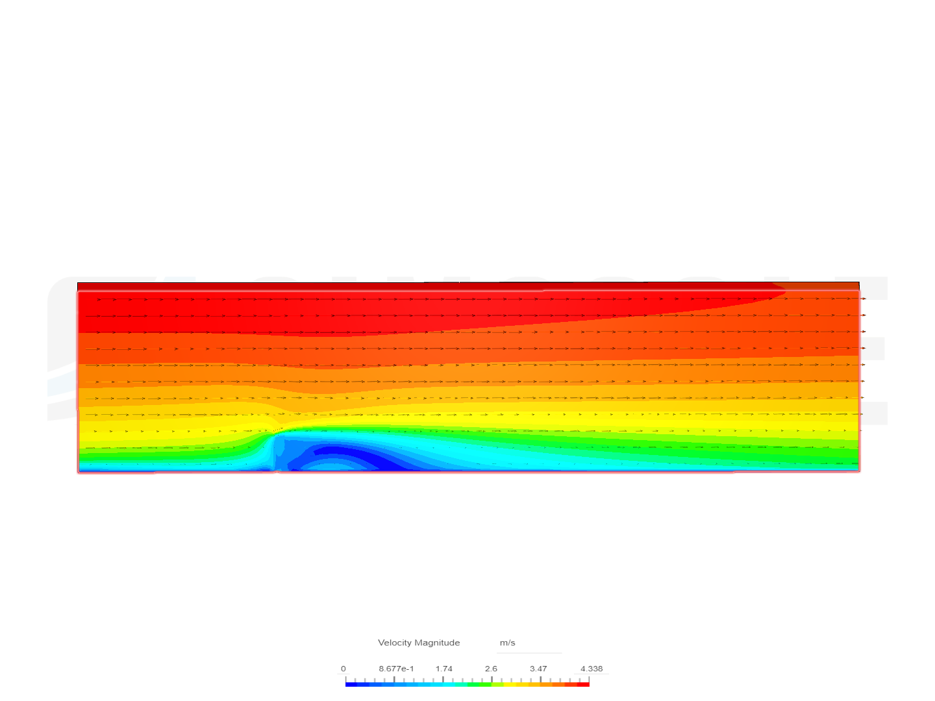Click the 8.677e-1 legend tick label
Image resolution: width=935 pixels, height=701 pixels.
(x=396, y=669)
